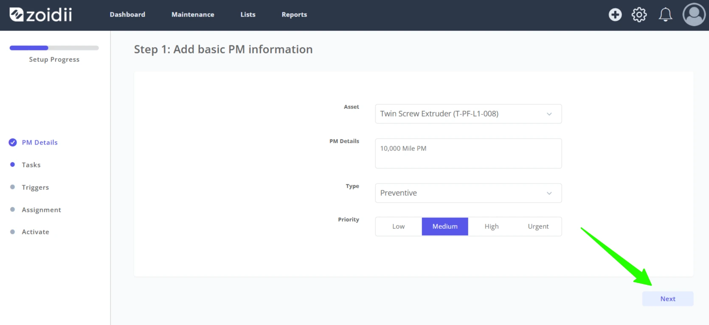Click the zoidii logo
This screenshot has height=325, width=709.
41,14
